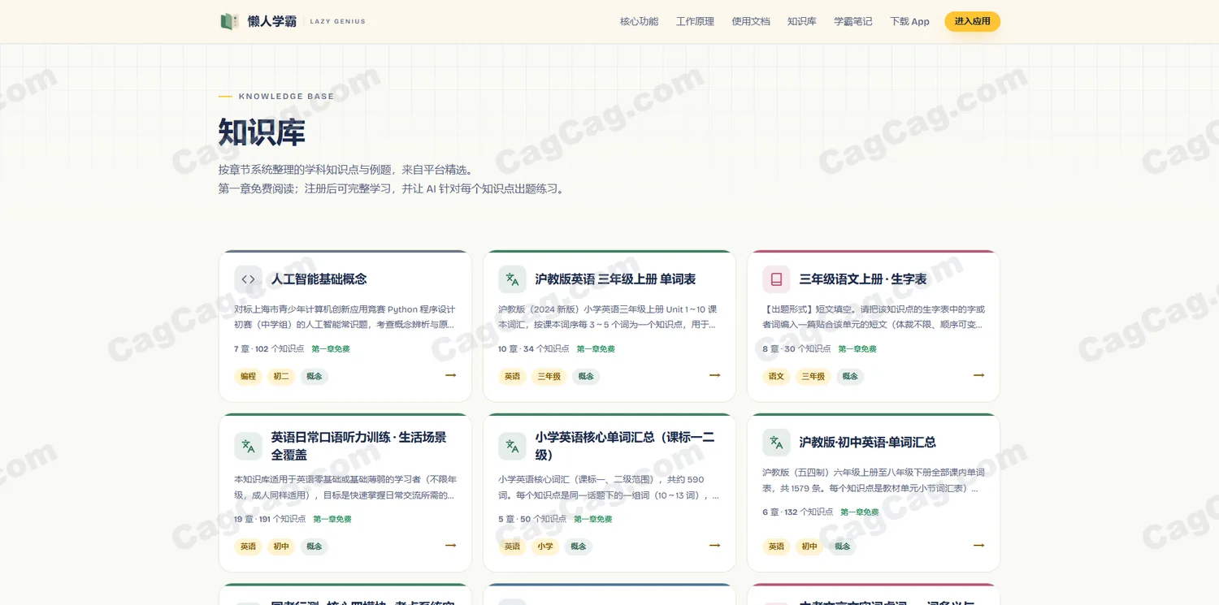Open 沪教版·初中英语·单词汇总 title
The image size is (1219, 605).
pos(867,443)
